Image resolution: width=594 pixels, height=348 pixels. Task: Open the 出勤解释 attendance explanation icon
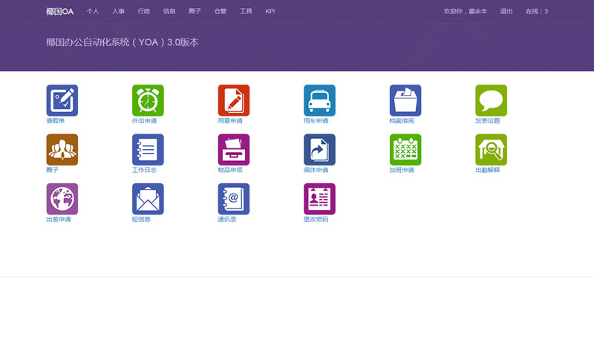[x=491, y=149]
